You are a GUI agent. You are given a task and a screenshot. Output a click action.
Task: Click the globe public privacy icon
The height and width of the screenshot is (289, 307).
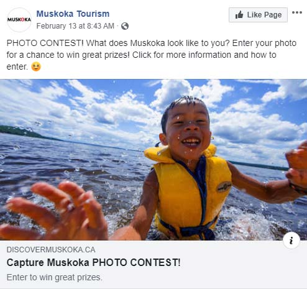point(125,26)
